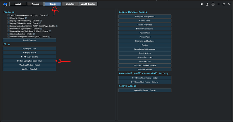This screenshot has width=233, height=122.
Task: Open help icon beside Windows Sandbox - Enable
Action: [34, 34]
